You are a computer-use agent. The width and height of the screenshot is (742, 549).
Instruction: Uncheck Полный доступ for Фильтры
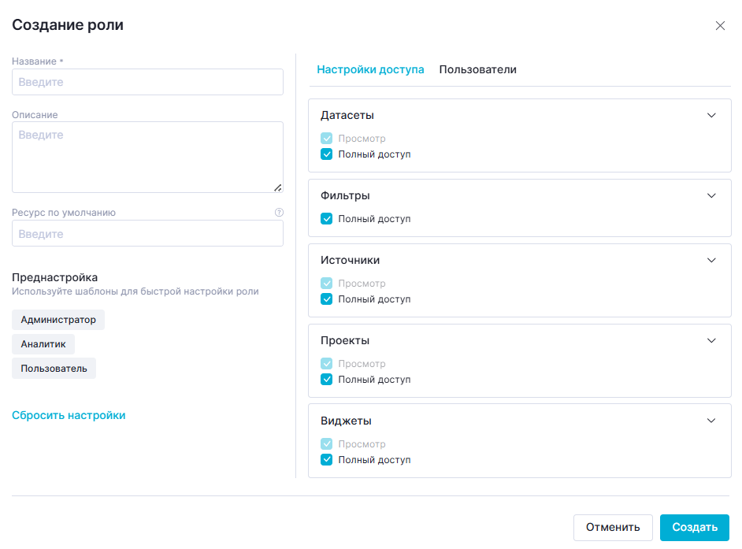tap(327, 219)
